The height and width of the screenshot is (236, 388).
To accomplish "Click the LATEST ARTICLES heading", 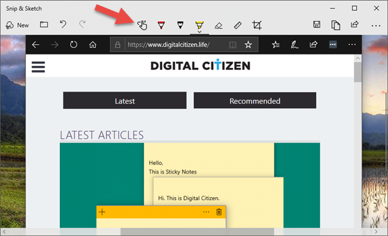I will (x=102, y=135).
